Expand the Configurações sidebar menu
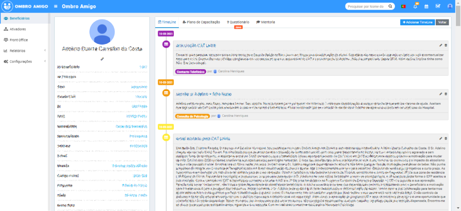This screenshot has height=211, width=461. click(x=24, y=61)
